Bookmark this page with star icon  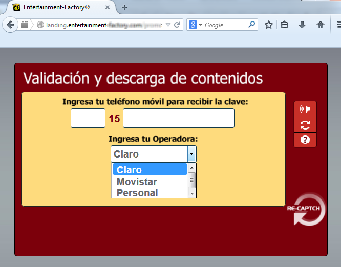point(268,25)
